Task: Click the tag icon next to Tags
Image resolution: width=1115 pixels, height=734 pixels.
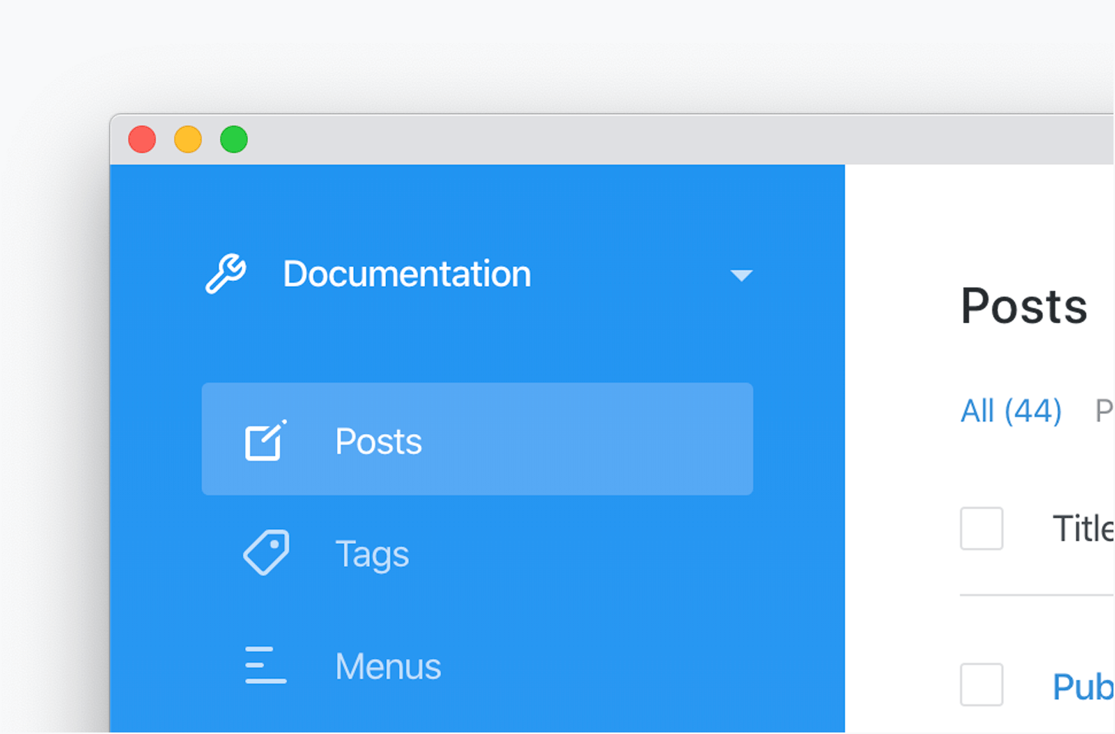Action: click(x=266, y=553)
